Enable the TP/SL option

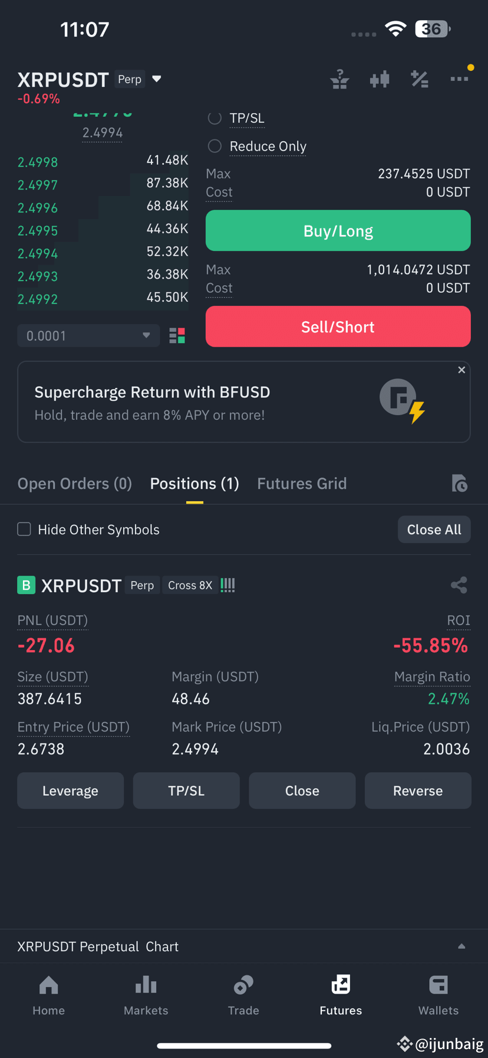tap(215, 118)
